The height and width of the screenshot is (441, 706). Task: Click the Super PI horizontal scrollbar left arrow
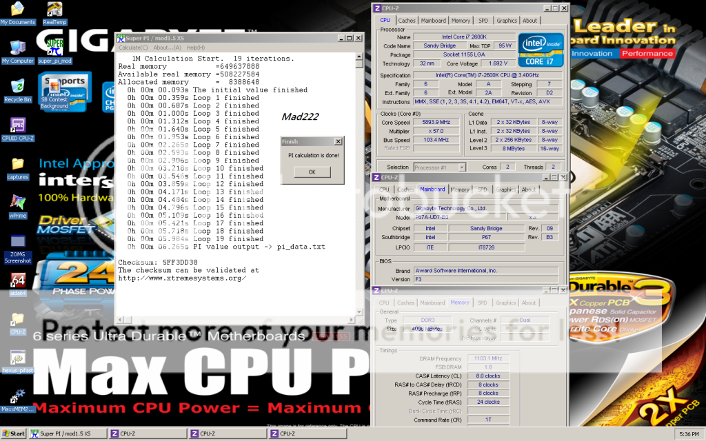120,320
